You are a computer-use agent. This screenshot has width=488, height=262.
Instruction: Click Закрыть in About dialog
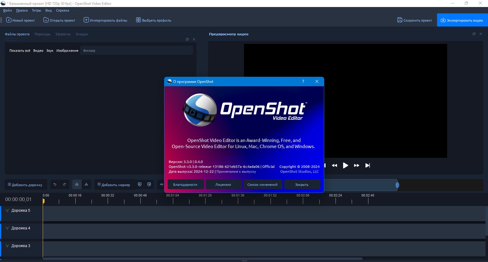point(302,185)
